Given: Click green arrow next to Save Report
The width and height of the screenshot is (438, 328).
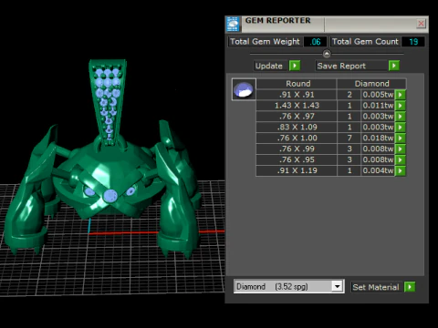Looking at the screenshot, I should pos(393,66).
